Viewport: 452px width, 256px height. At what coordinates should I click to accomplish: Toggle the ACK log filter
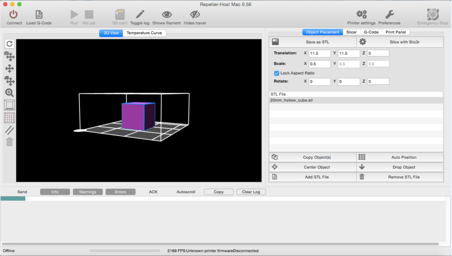point(153,191)
